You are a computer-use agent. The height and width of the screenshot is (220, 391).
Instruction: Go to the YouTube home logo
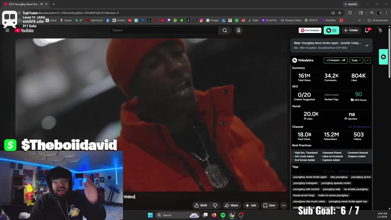tap(24, 30)
